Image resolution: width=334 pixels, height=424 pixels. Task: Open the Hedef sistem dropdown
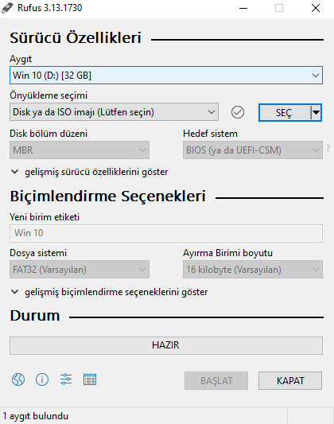click(253, 150)
